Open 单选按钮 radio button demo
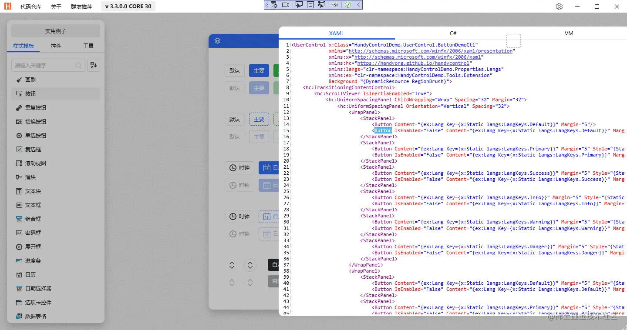Screen dimensions: 627x330 tap(56, 136)
